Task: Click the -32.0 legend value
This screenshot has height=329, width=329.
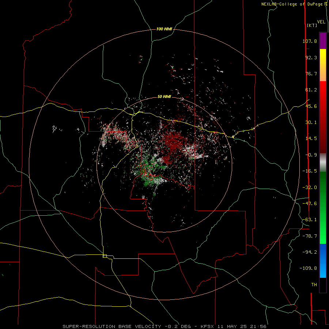Action: (310, 188)
